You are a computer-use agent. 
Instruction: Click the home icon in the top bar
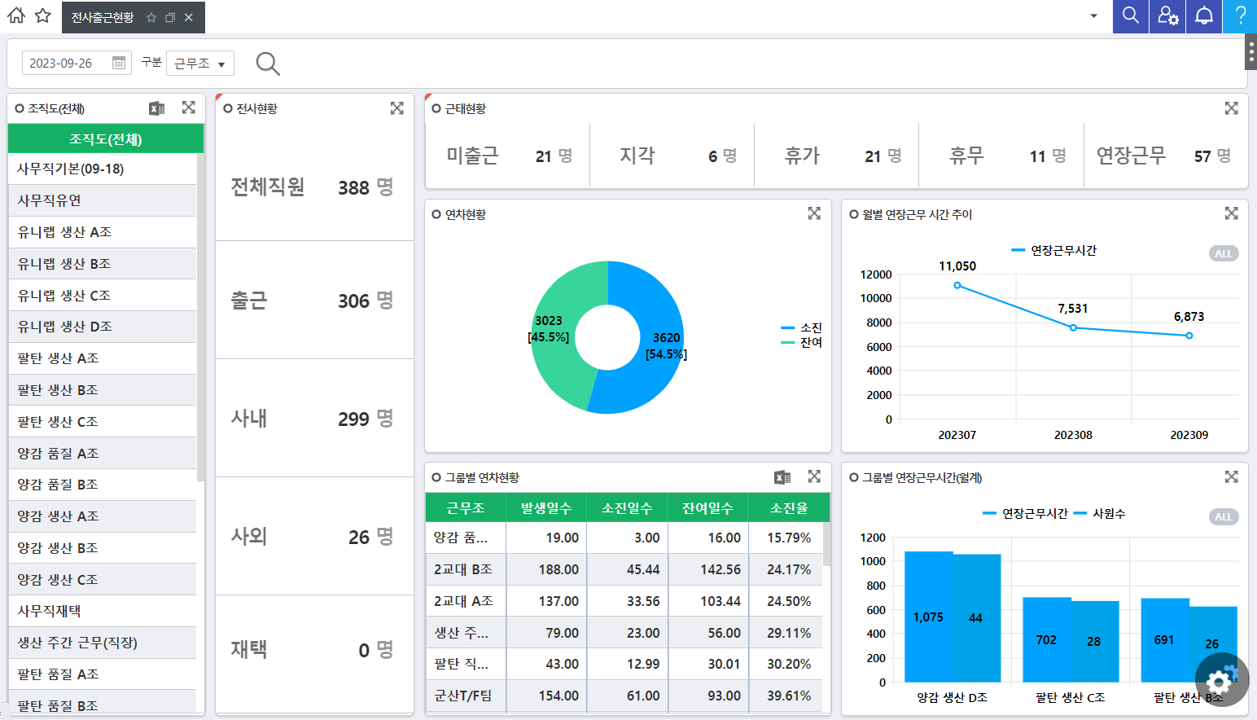[16, 15]
